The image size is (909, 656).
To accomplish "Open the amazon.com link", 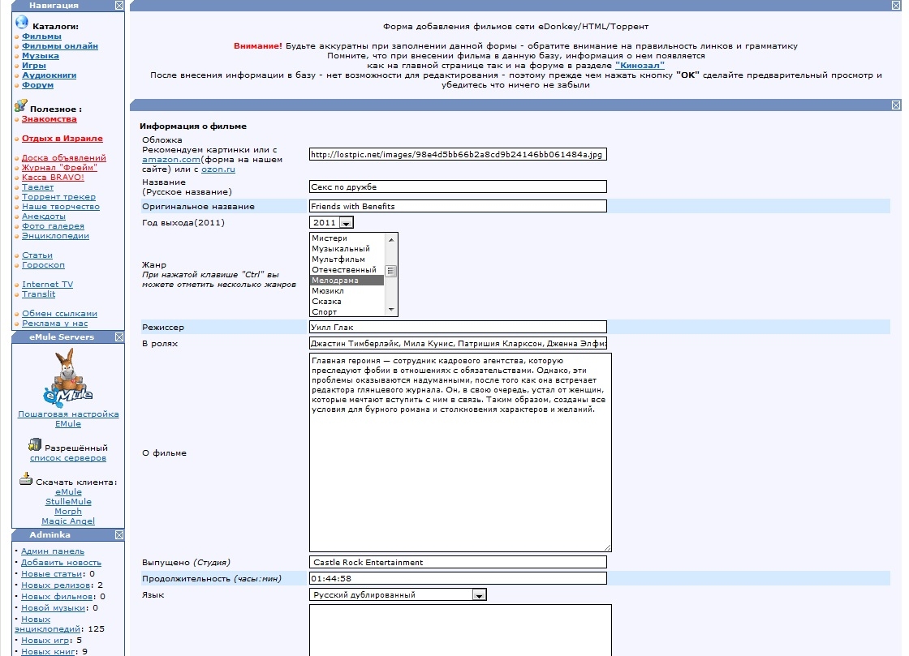I will pyautogui.click(x=171, y=160).
